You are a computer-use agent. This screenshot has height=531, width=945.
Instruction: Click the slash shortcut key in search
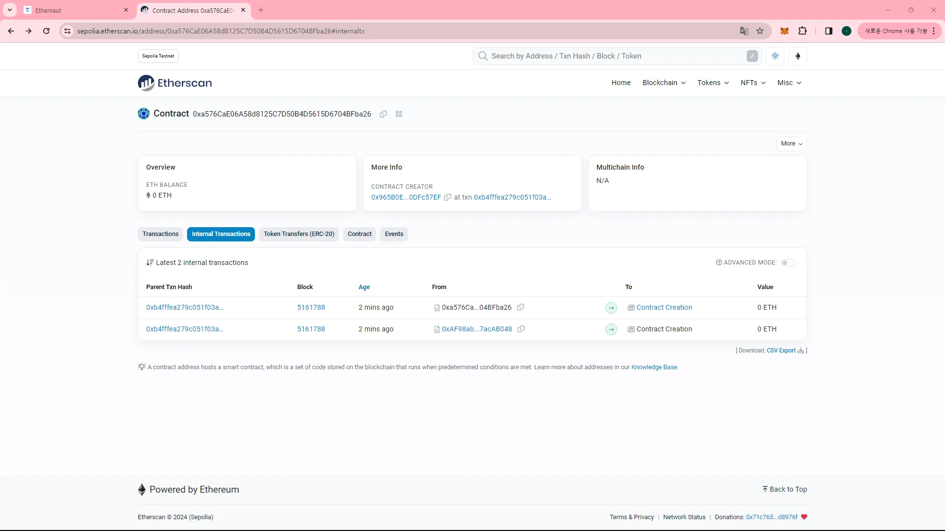click(752, 56)
